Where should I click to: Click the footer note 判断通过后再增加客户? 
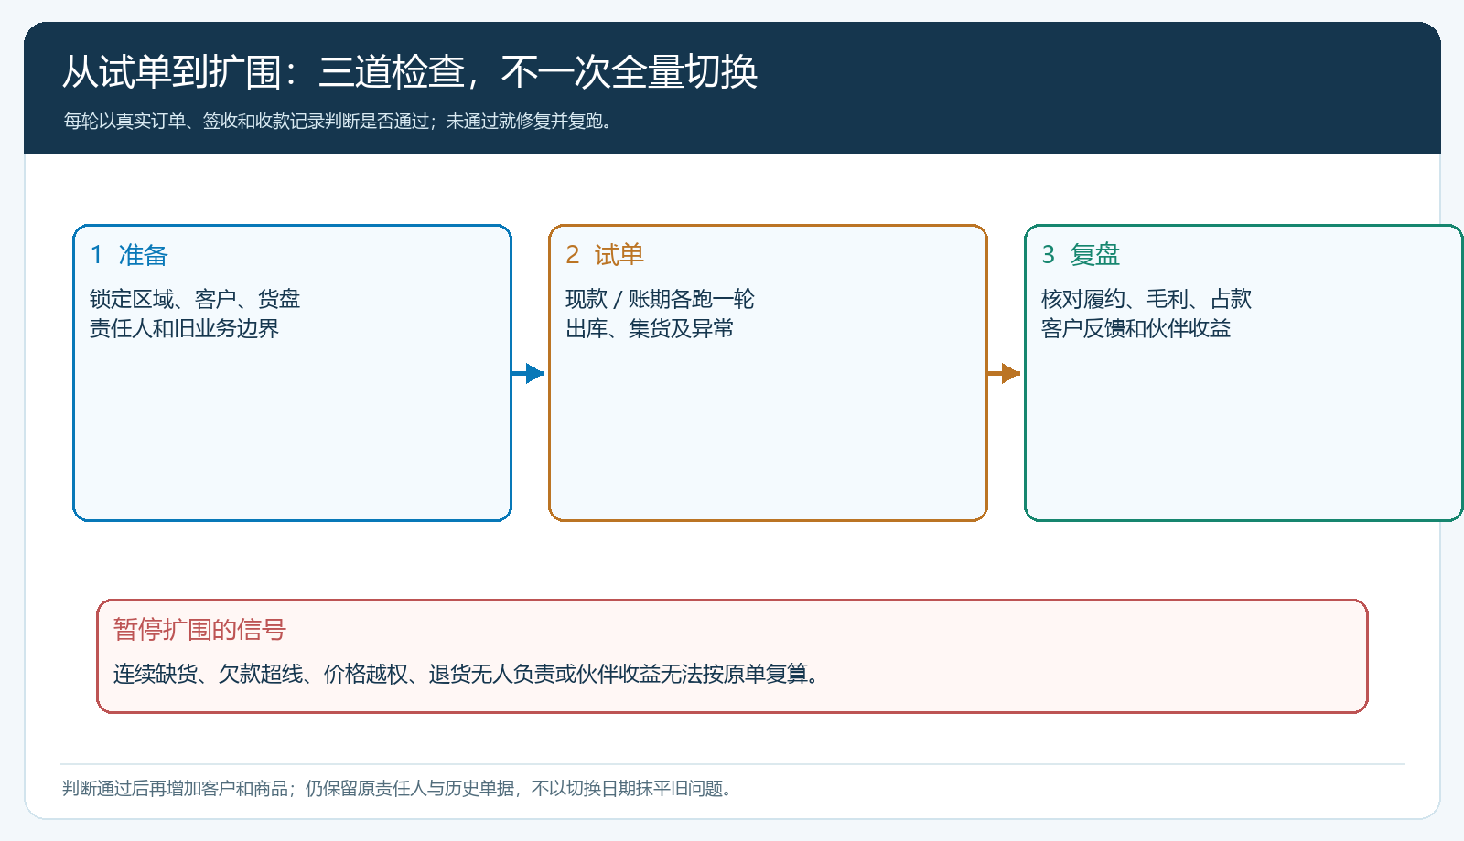pyautogui.click(x=399, y=788)
